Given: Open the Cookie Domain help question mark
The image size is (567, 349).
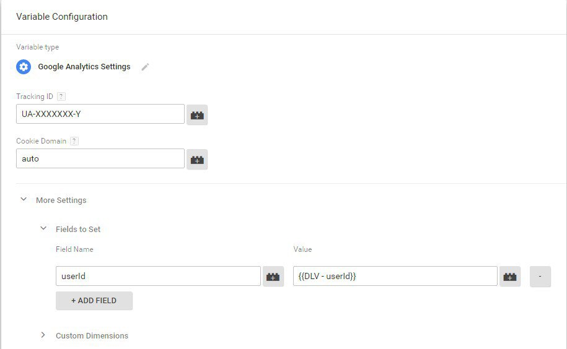Looking at the screenshot, I should [x=74, y=141].
